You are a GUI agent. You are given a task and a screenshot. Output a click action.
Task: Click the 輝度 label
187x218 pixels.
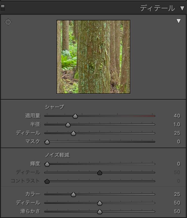pyautogui.click(x=35, y=164)
